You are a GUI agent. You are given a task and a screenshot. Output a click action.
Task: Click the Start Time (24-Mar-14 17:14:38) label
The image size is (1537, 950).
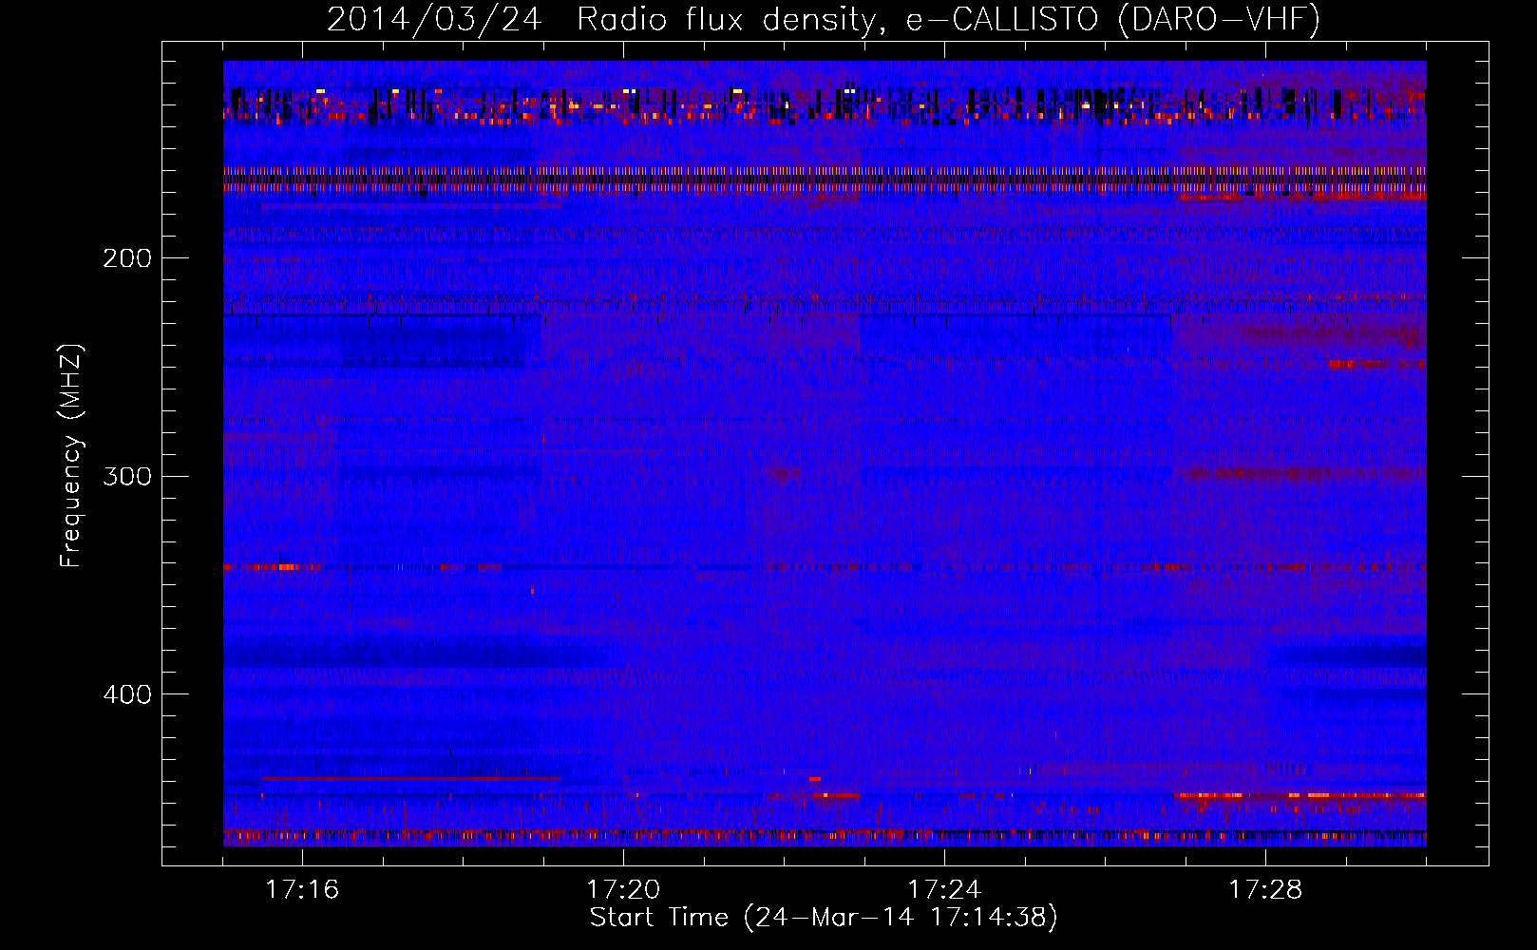point(824,918)
